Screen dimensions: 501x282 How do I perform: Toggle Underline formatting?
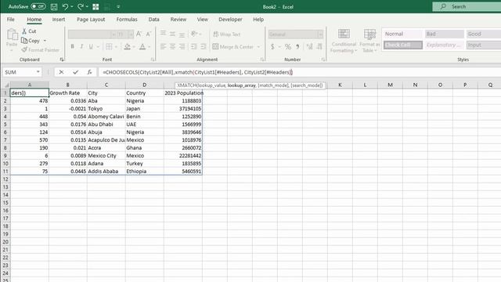click(x=91, y=47)
